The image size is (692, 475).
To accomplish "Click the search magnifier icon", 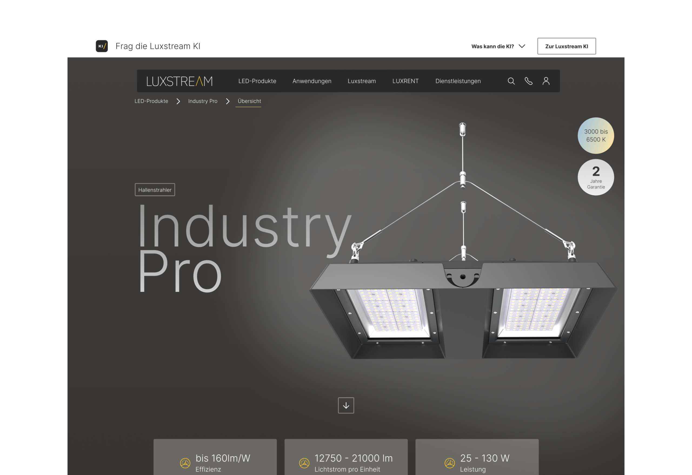I will [x=511, y=81].
